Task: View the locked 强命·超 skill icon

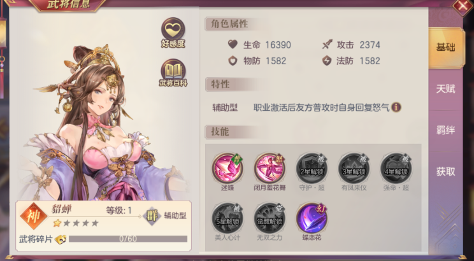Action: click(x=396, y=168)
